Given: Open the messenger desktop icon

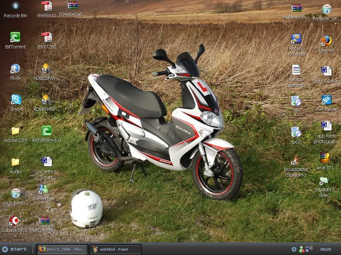Looking at the screenshot, I should point(43,189).
